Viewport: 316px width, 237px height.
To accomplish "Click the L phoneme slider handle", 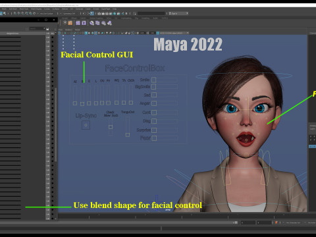I will pos(96,103).
